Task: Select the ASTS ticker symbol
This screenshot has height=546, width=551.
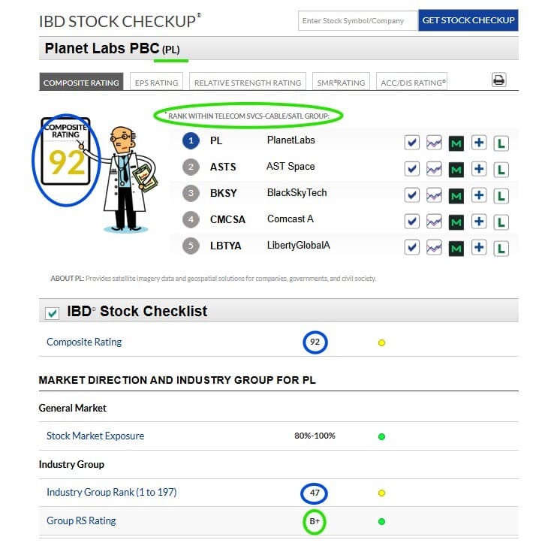Action: point(223,167)
